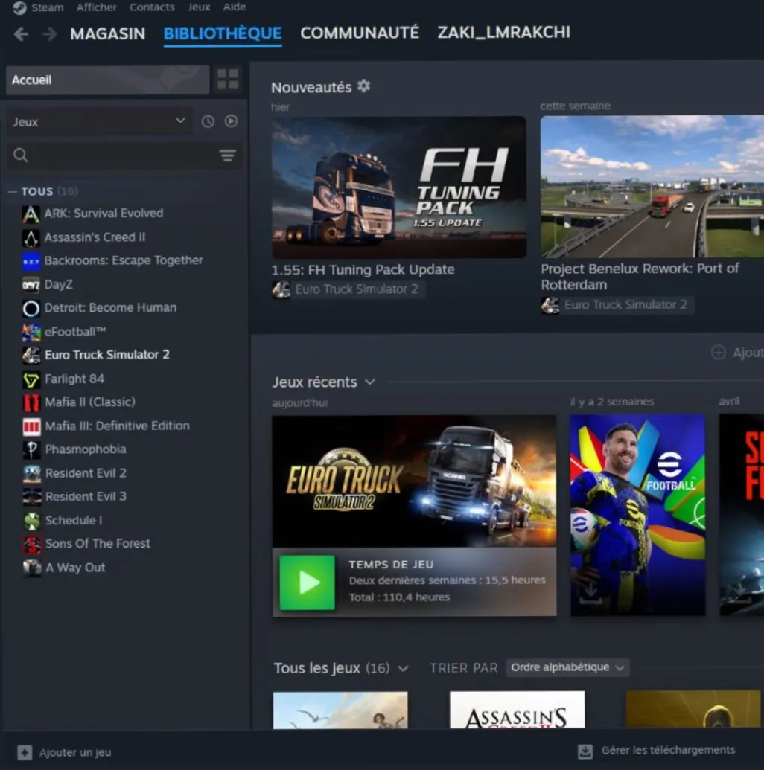Play Euro Truck Simulator 2 green button
The height and width of the screenshot is (770, 764).
coord(308,583)
